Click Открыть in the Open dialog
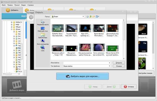This screenshot has width=157, height=101. click(x=119, y=63)
